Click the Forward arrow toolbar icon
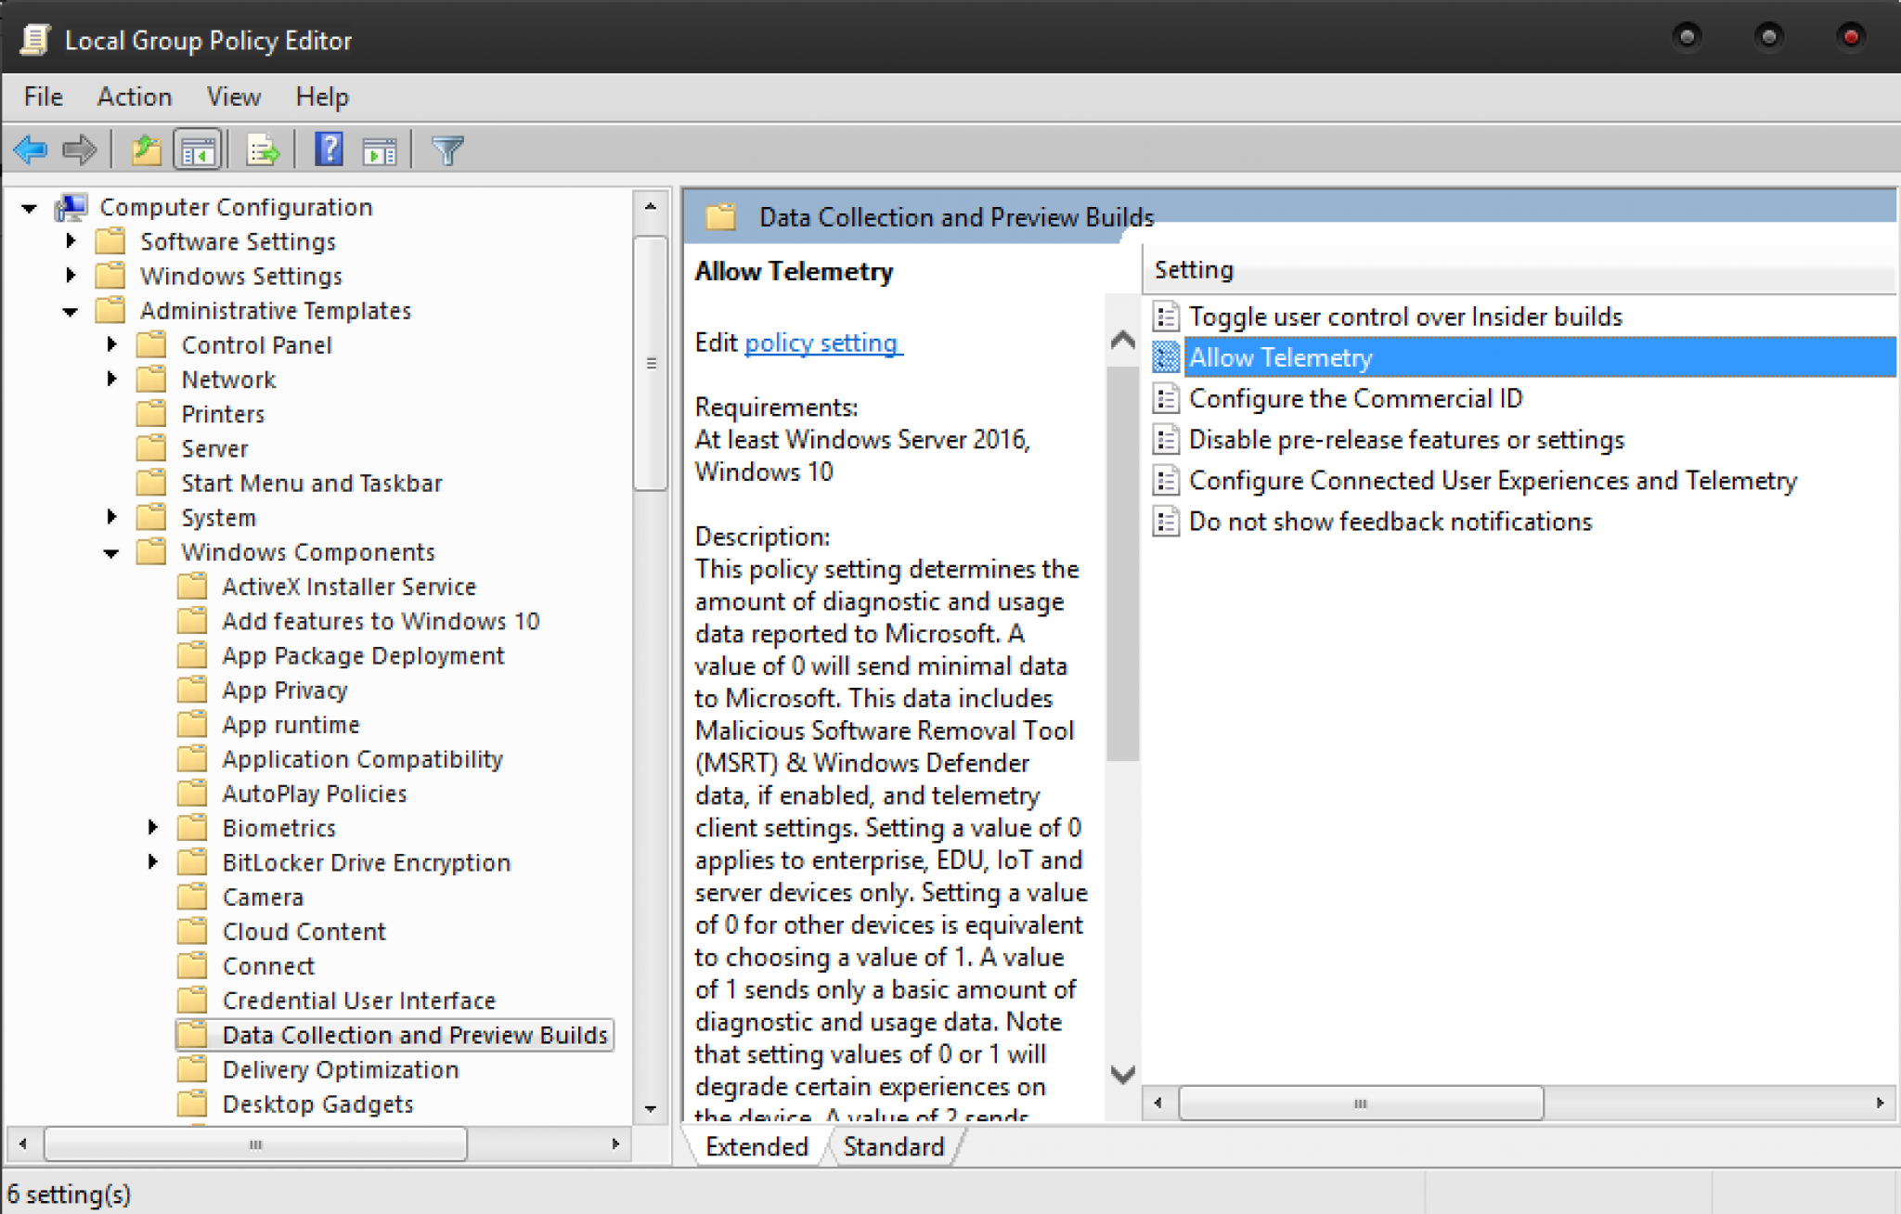1901x1214 pixels. [x=79, y=149]
